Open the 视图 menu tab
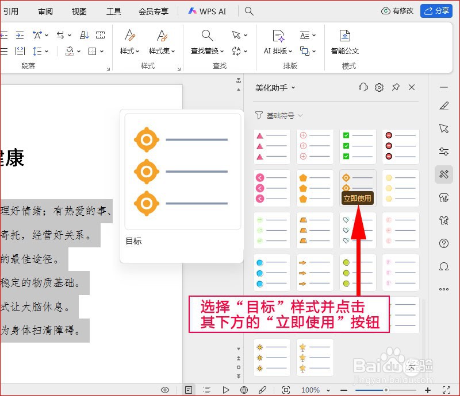This screenshot has height=396, width=460. tap(78, 11)
